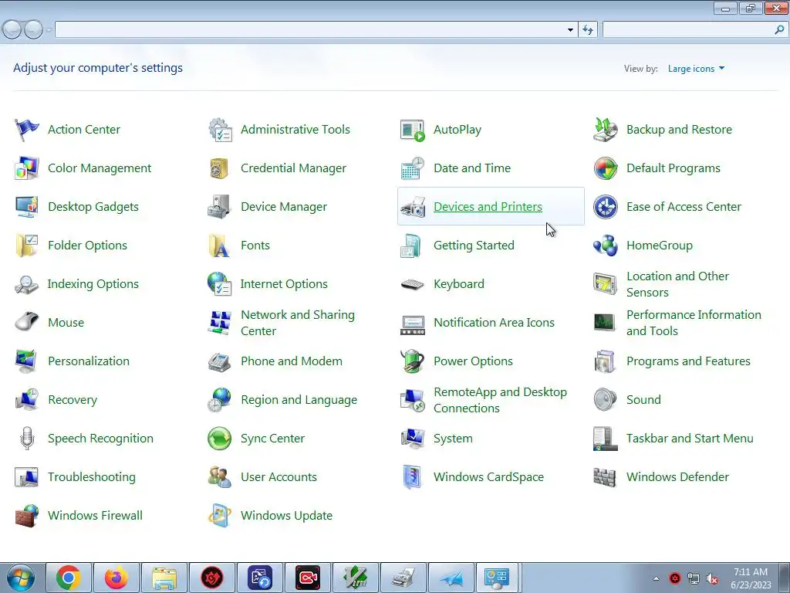The width and height of the screenshot is (790, 593).
Task: Open Performance Information and Tools link
Action: click(694, 323)
